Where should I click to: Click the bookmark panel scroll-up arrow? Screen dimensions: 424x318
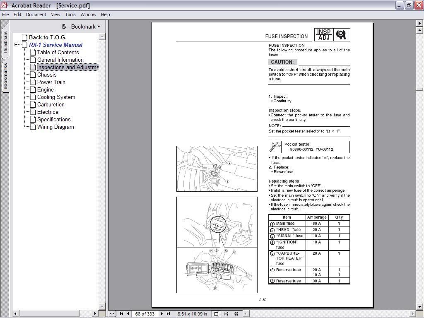(102, 36)
